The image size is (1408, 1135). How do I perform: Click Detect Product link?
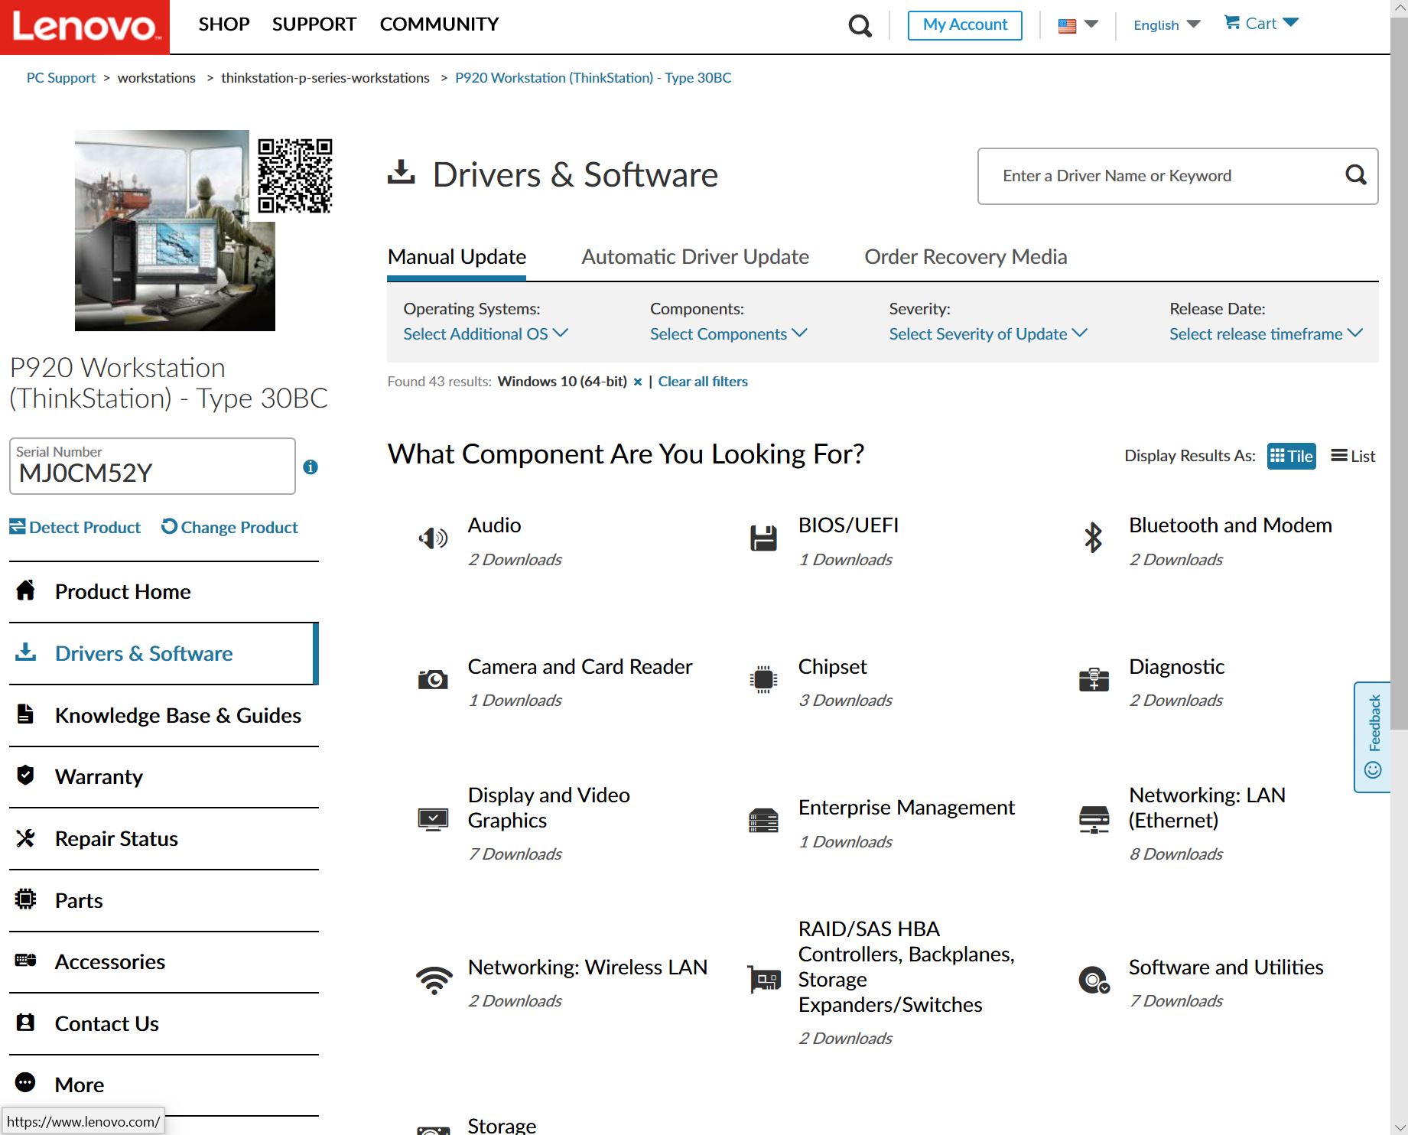tap(75, 527)
